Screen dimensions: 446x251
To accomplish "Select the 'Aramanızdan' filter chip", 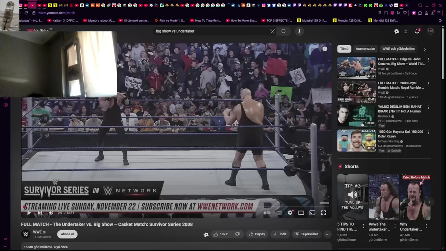I will tap(365, 49).
